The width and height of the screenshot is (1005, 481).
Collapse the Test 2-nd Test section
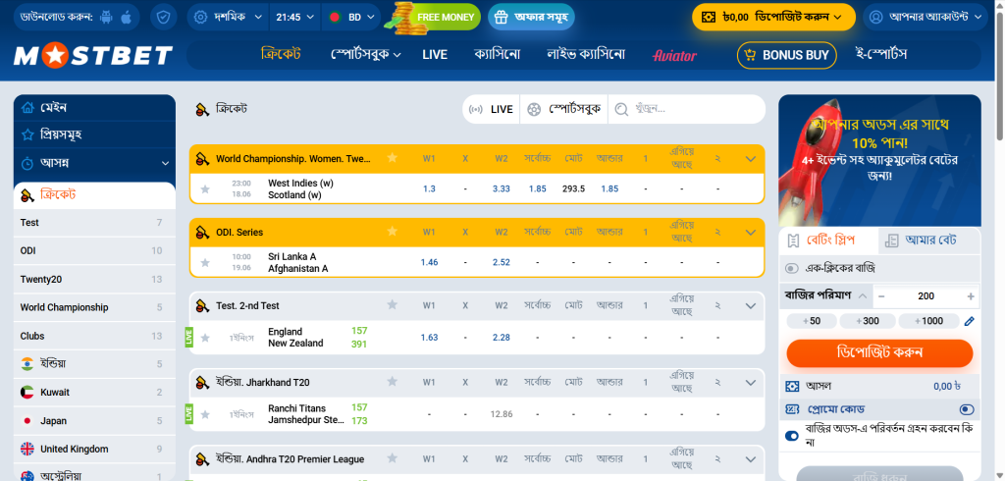[751, 306]
